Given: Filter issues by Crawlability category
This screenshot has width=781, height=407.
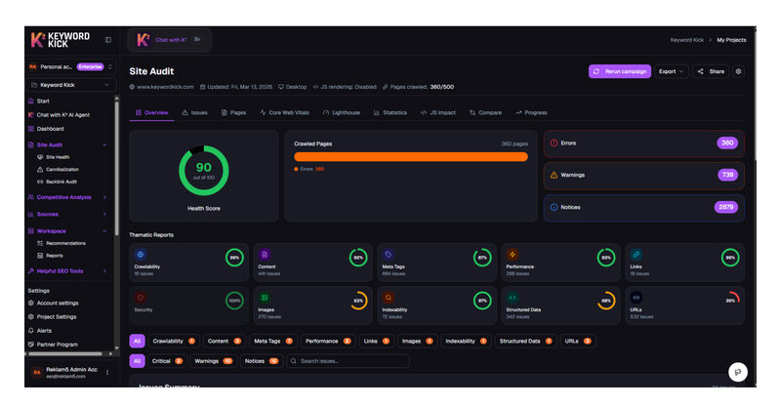Looking at the screenshot, I should click(x=174, y=342).
